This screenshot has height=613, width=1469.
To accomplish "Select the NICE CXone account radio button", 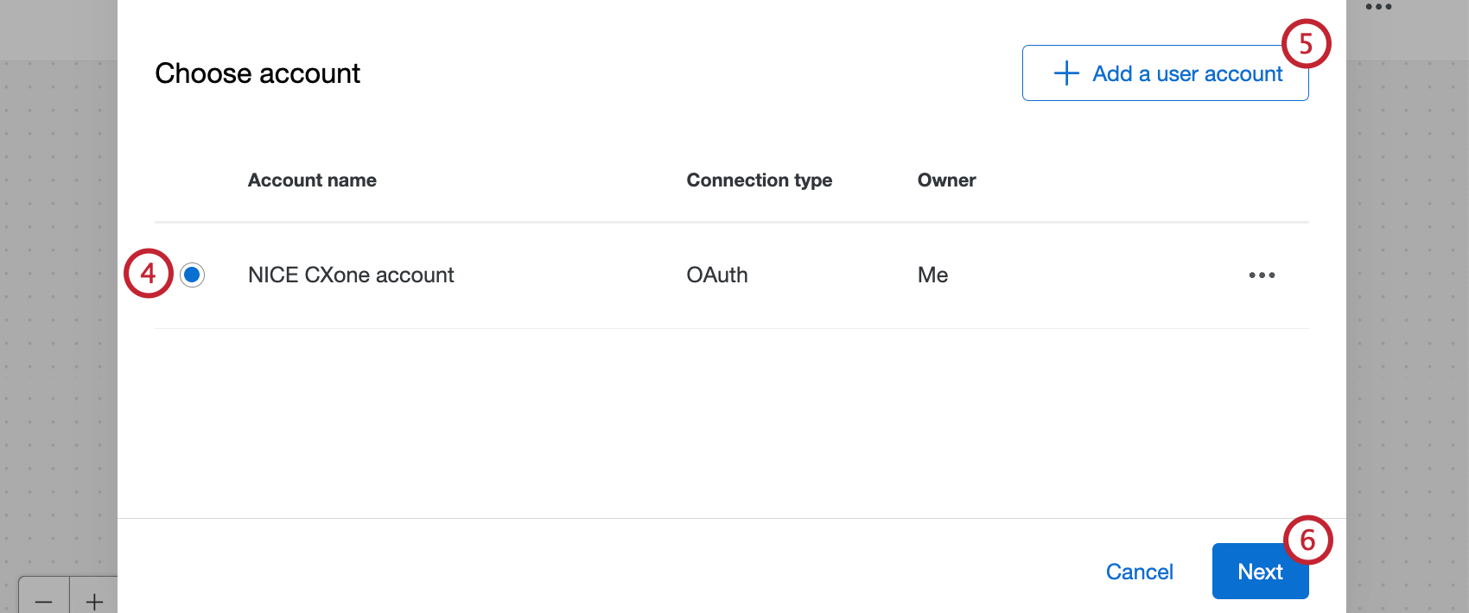I will click(x=192, y=275).
